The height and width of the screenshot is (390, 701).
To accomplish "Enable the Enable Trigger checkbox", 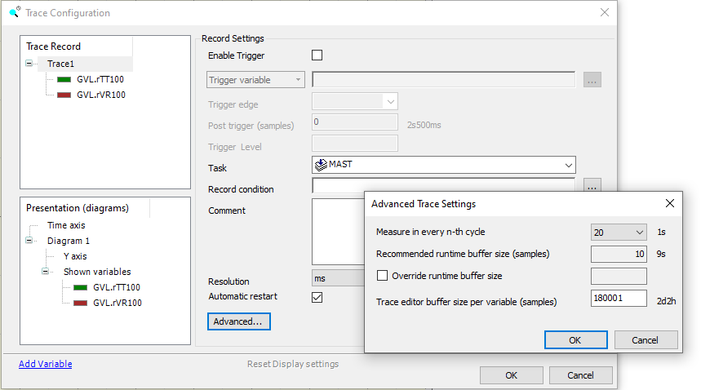I will [x=317, y=55].
